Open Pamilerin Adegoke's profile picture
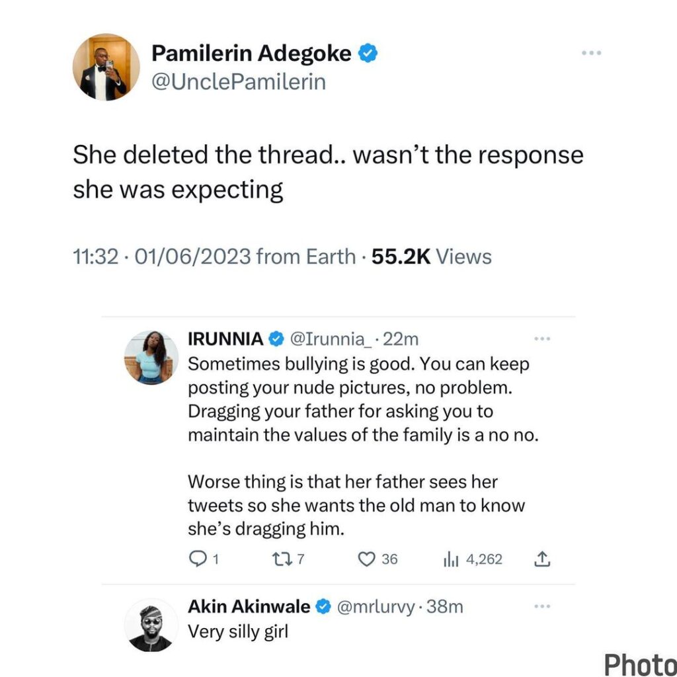677x677 pixels. pos(106,68)
